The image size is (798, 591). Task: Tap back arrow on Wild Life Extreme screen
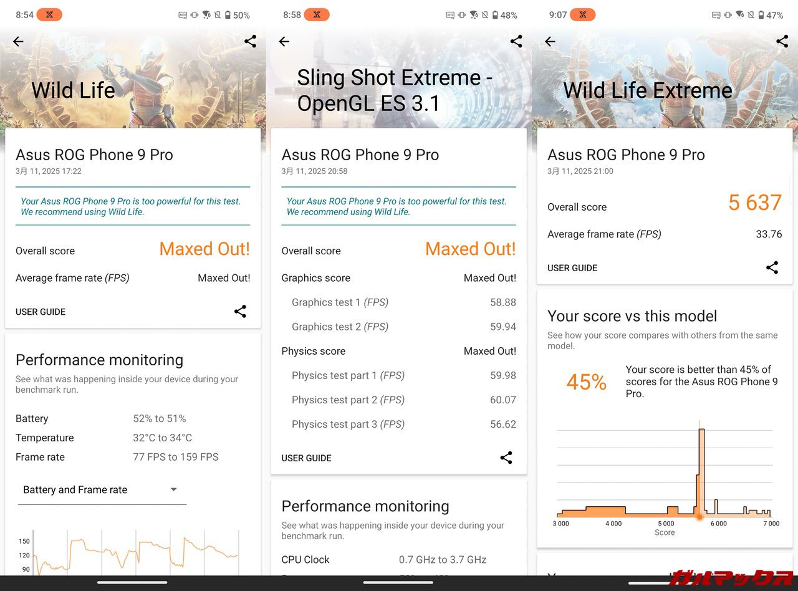pyautogui.click(x=550, y=42)
